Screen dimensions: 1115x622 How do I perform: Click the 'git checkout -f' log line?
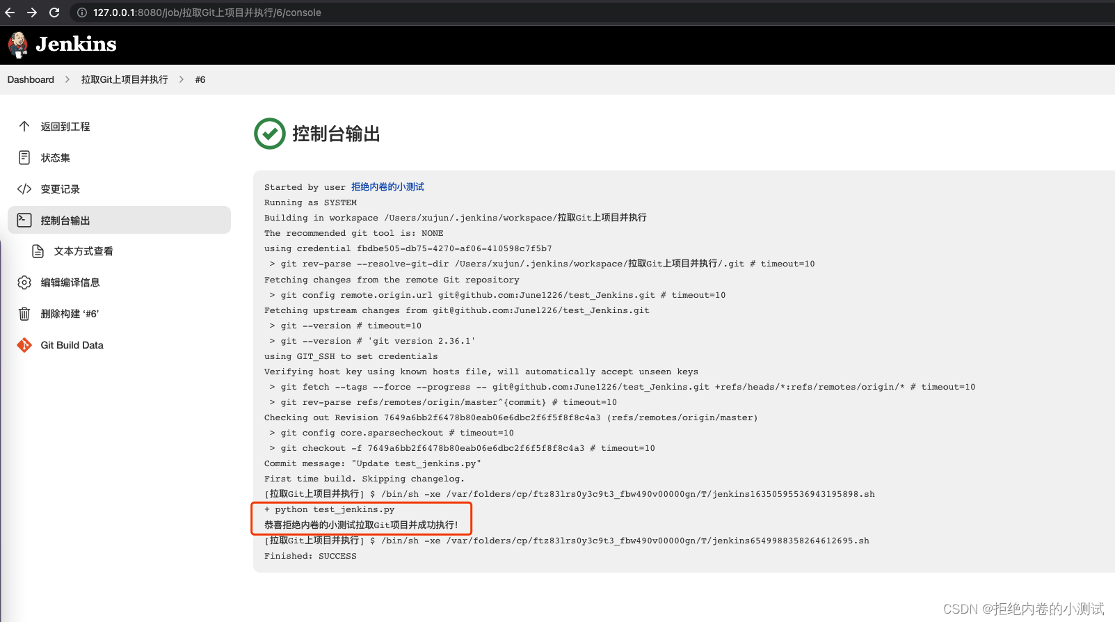[462, 448]
